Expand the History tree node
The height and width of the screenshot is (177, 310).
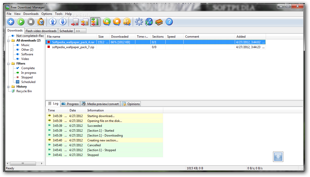pos(8,87)
